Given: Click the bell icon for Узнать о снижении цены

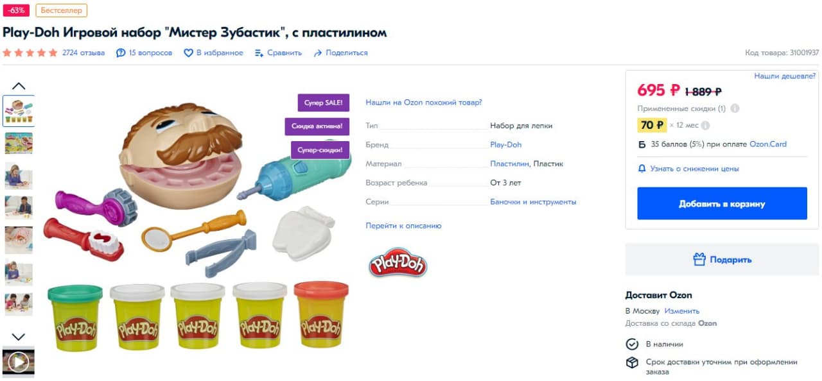Looking at the screenshot, I should click(x=642, y=169).
